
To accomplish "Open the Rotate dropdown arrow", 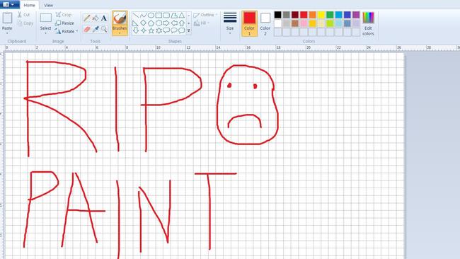I will coord(77,31).
